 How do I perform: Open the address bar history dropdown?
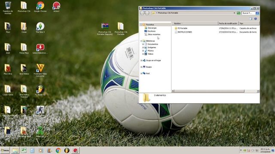[234, 13]
